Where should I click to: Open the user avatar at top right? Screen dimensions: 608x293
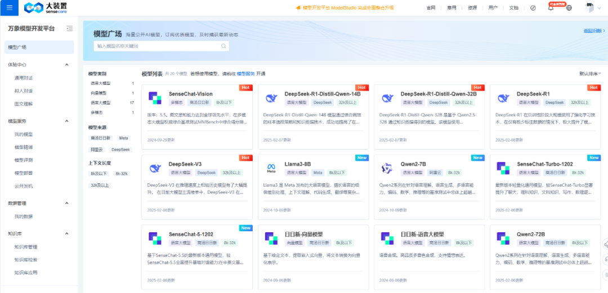590,7
